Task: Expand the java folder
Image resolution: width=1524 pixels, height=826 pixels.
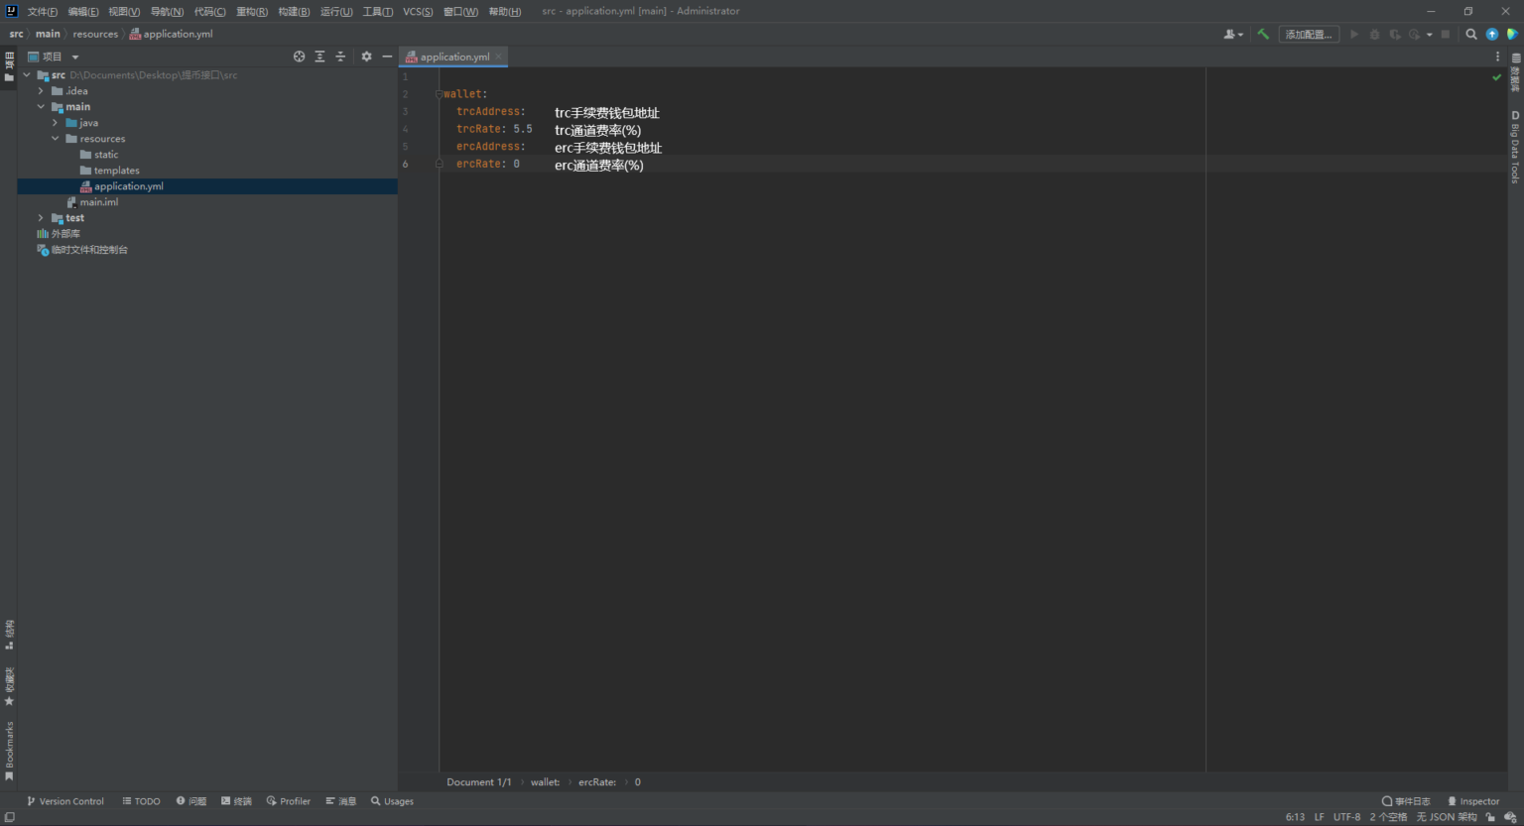Action: pos(55,123)
